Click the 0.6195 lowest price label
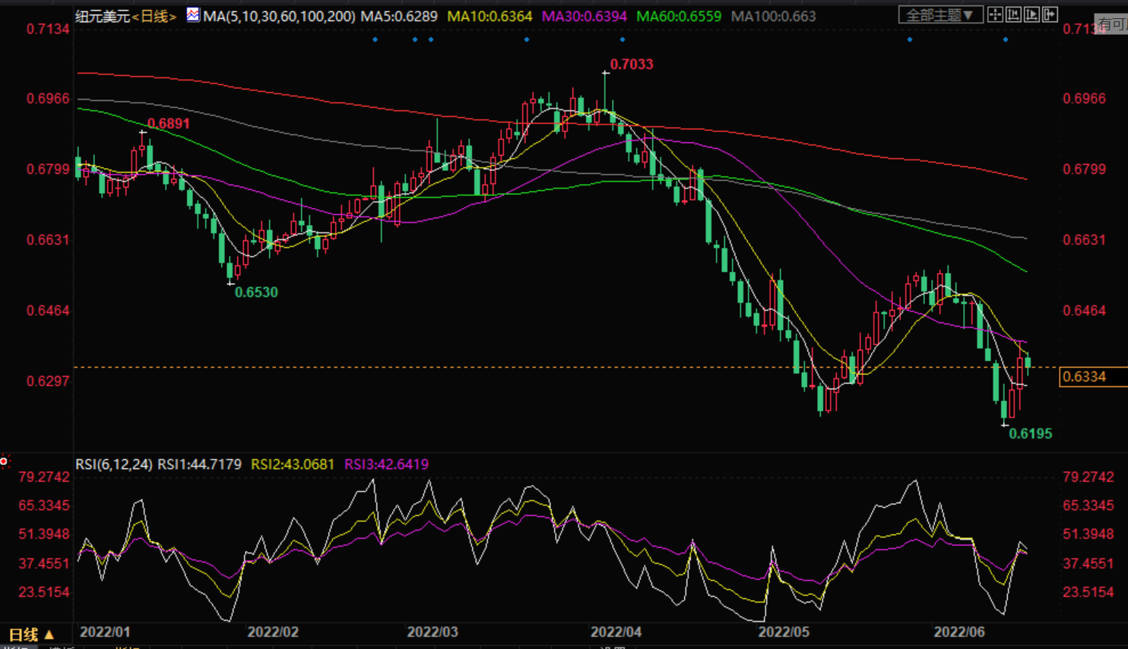Screen dimensions: 1128x649 [1031, 434]
